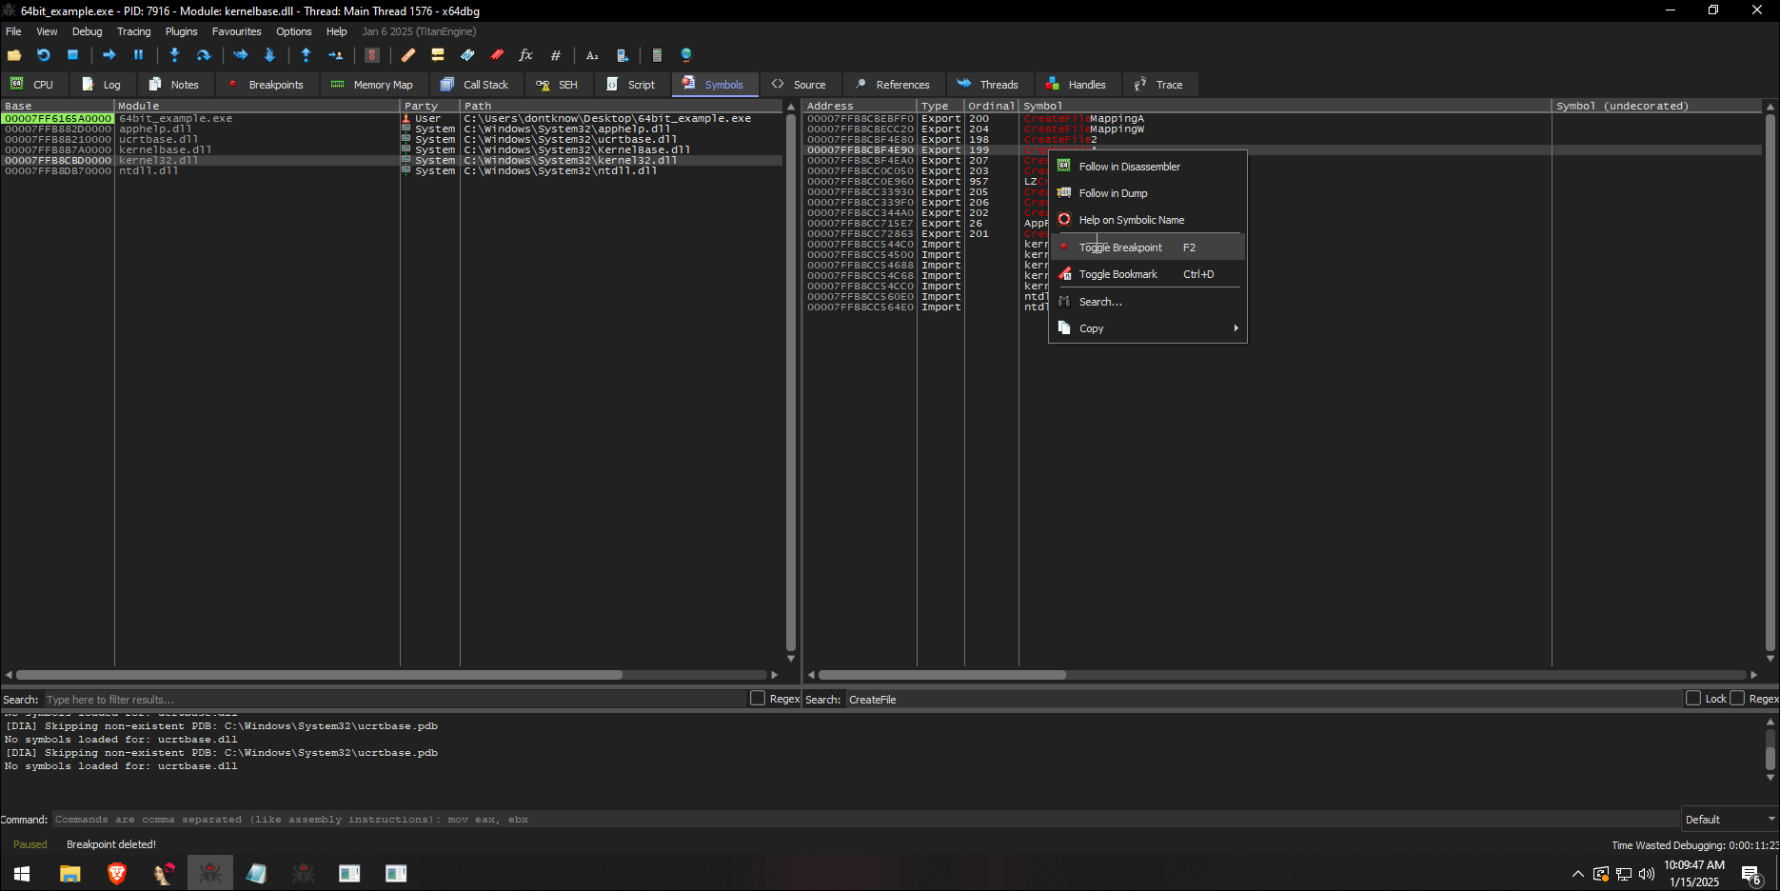Open the Functions fx toolbar icon
This screenshot has width=1780, height=891.
pyautogui.click(x=525, y=55)
